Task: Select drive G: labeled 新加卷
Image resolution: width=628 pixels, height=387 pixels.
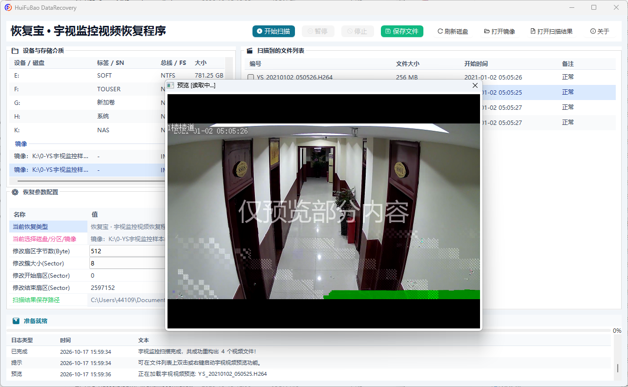Action: (117, 103)
